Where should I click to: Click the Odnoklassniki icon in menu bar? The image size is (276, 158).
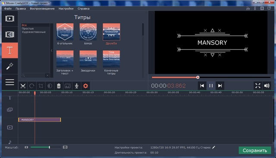click(255, 9)
